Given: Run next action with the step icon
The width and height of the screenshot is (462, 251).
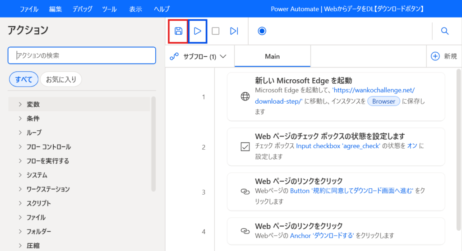Looking at the screenshot, I should pyautogui.click(x=234, y=31).
